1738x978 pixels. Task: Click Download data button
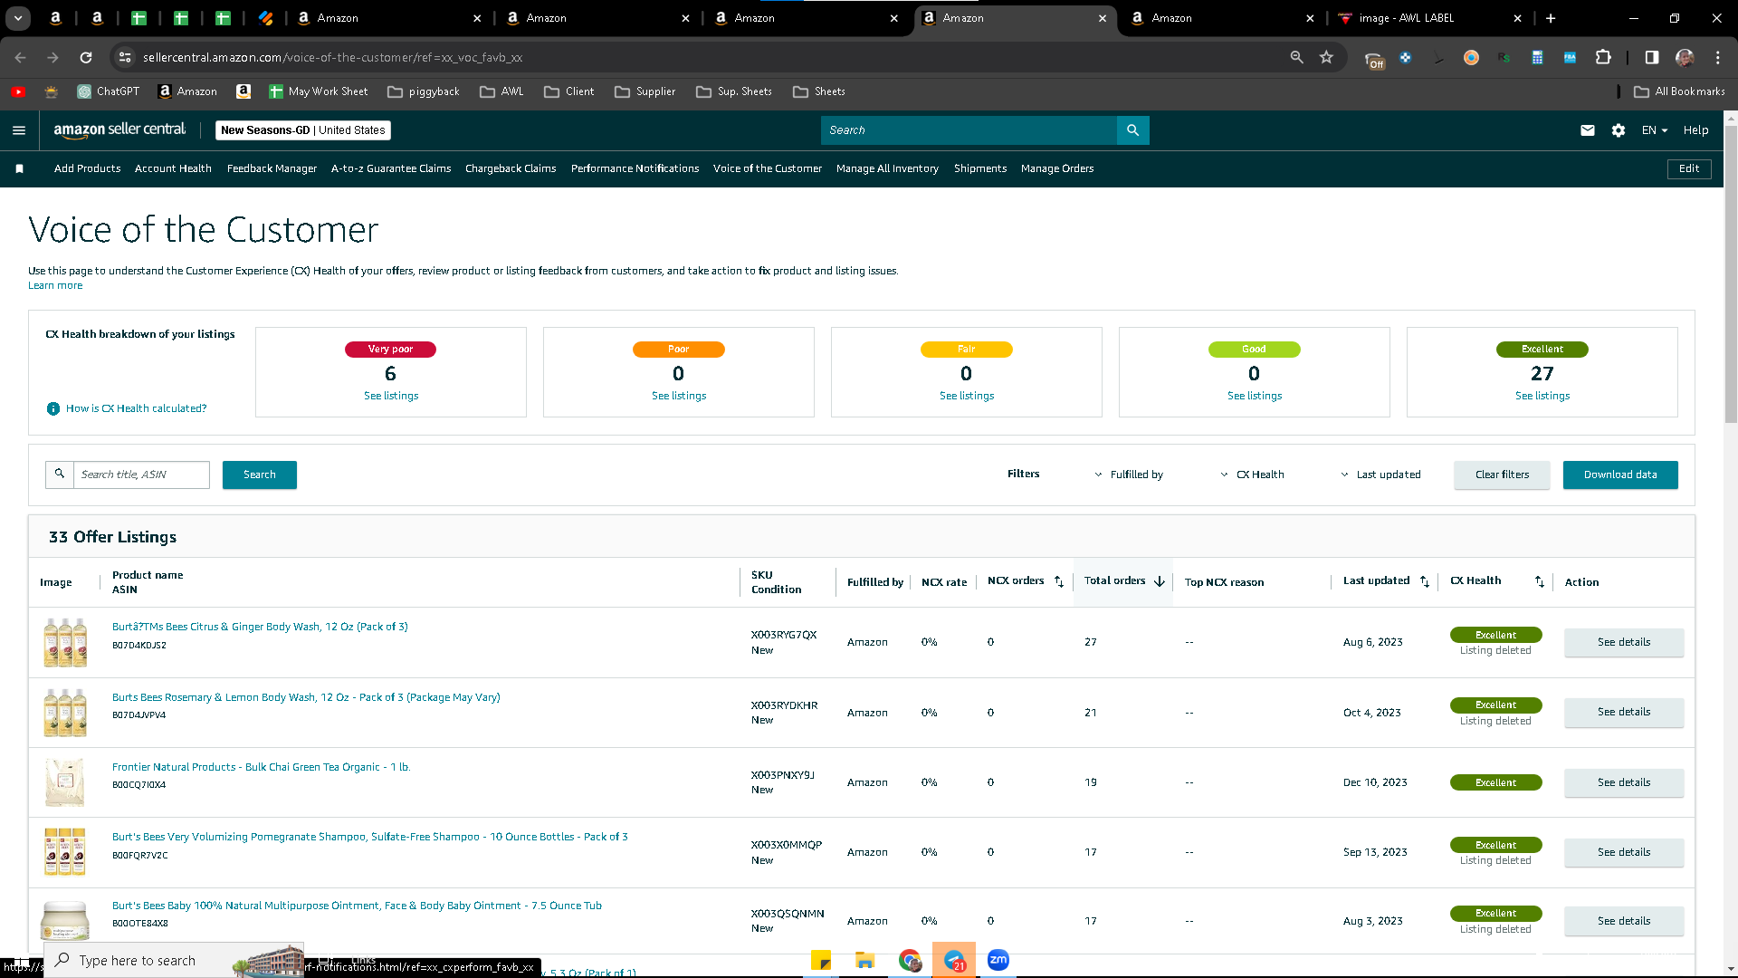pyautogui.click(x=1620, y=475)
